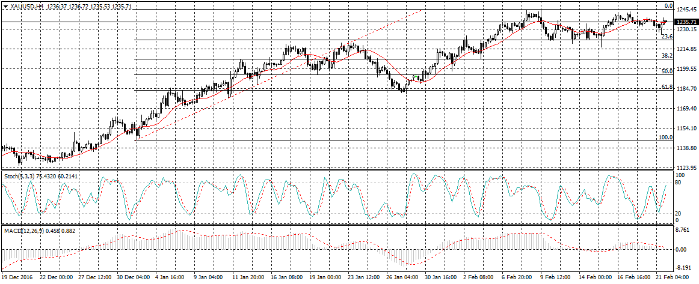Click the 1123.95 price scale label
The width and height of the screenshot is (699, 284).
coord(686,168)
